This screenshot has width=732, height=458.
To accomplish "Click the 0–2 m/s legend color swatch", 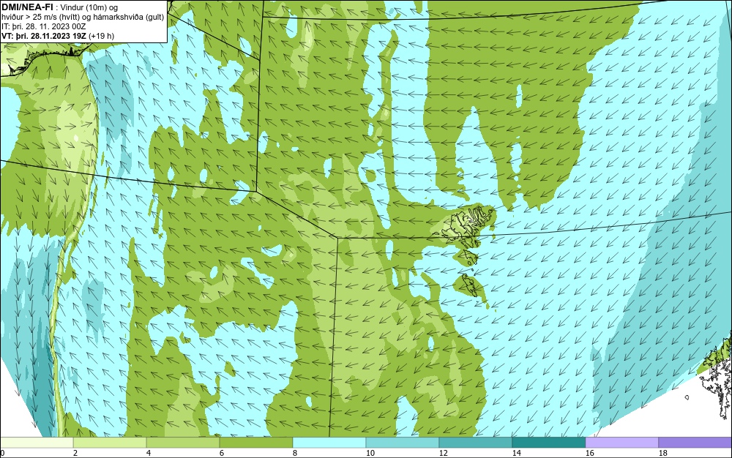I will (37, 442).
